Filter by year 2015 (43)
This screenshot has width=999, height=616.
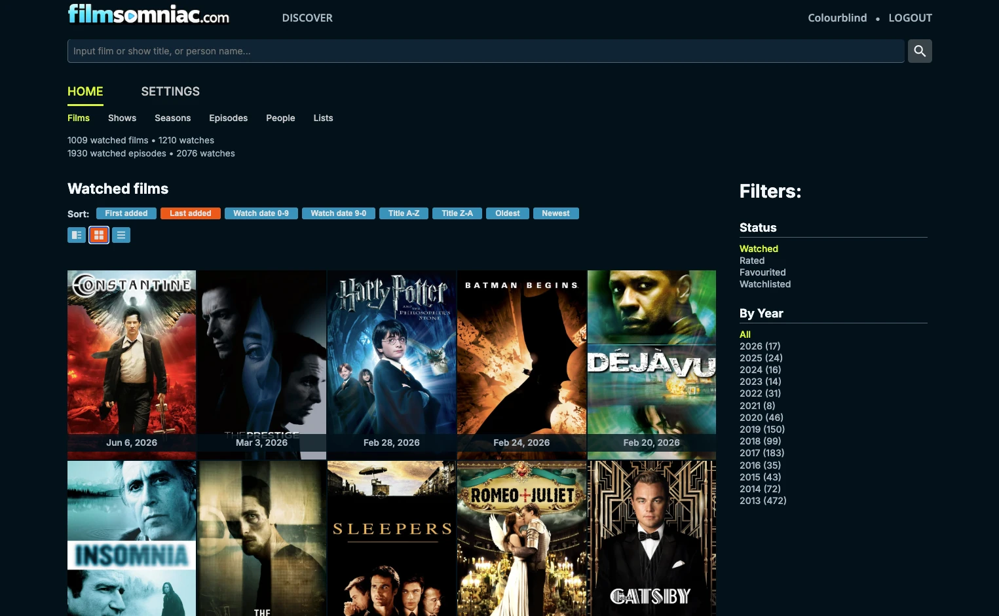[x=761, y=477]
